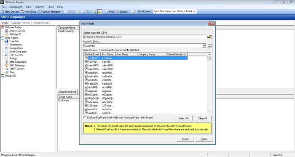The image size is (295, 157).
Task: Open SMTP Servers in the tree
Action: click(15, 69)
